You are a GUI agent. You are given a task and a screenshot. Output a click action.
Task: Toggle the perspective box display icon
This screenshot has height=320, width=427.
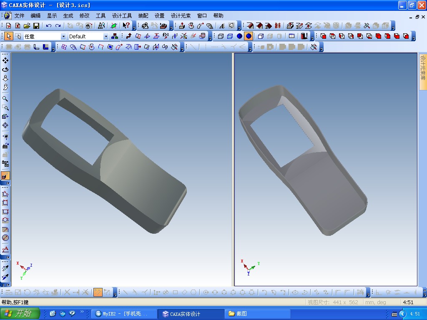click(261, 36)
